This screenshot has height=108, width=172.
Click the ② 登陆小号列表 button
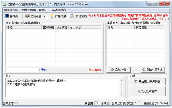point(153,70)
